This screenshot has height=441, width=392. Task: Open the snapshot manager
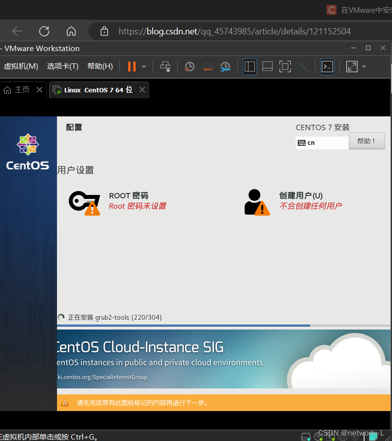[x=225, y=67]
